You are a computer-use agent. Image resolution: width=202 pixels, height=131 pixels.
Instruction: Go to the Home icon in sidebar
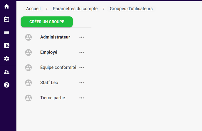[x=6, y=6]
